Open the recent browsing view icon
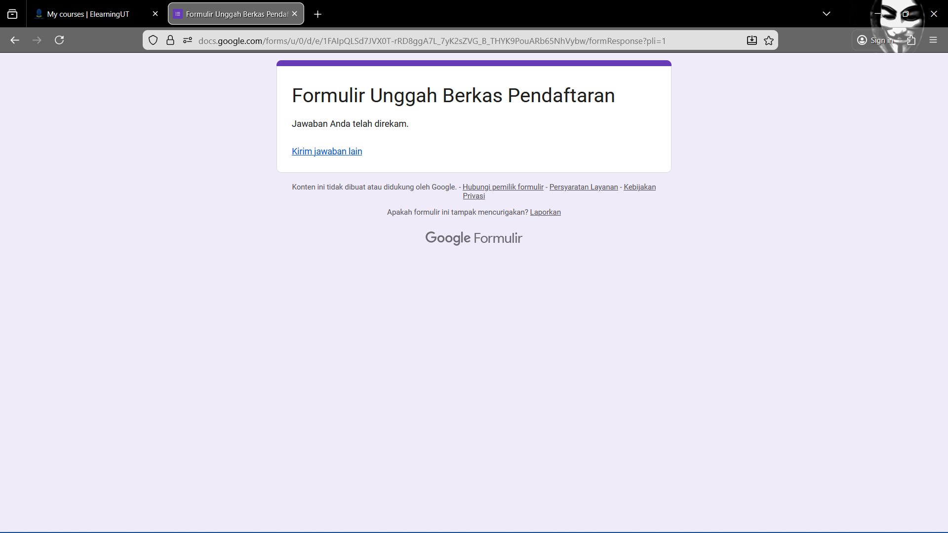Image resolution: width=948 pixels, height=533 pixels. [x=12, y=14]
